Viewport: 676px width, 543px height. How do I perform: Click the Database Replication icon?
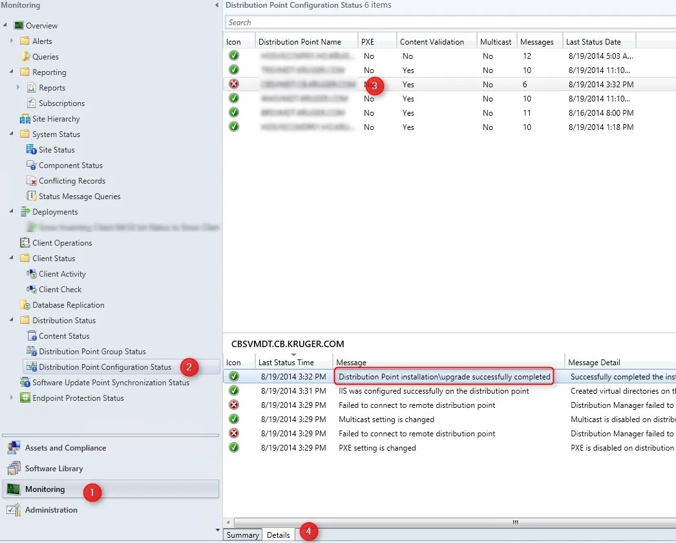25,305
